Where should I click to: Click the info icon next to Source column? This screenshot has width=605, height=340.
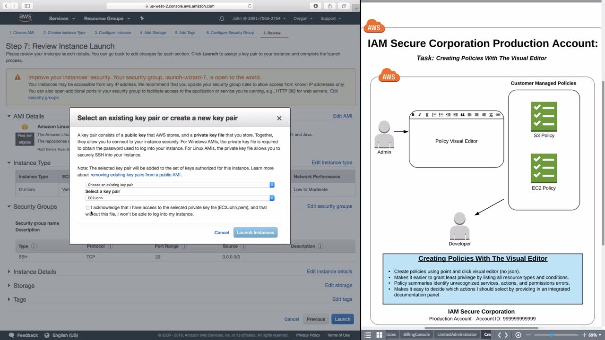pyautogui.click(x=243, y=246)
